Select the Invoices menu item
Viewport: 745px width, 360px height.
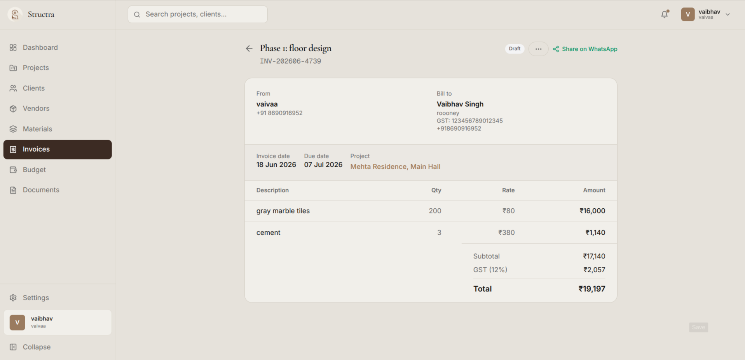[58, 149]
